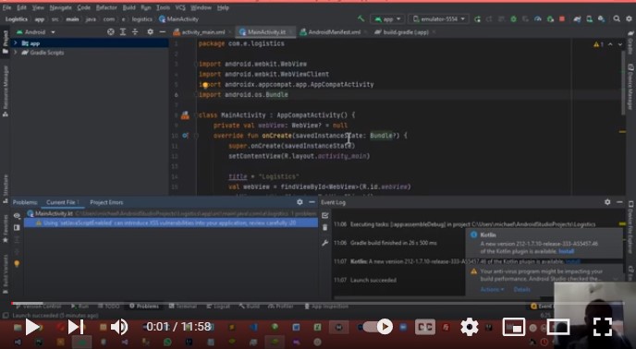Open the VCS menu
The height and width of the screenshot is (349, 636).
click(x=180, y=7)
